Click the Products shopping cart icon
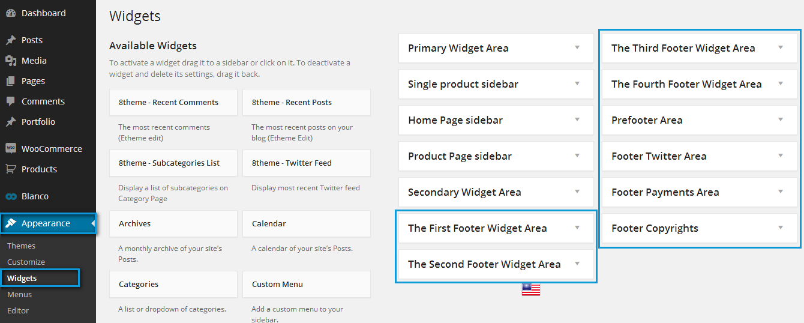 point(11,169)
